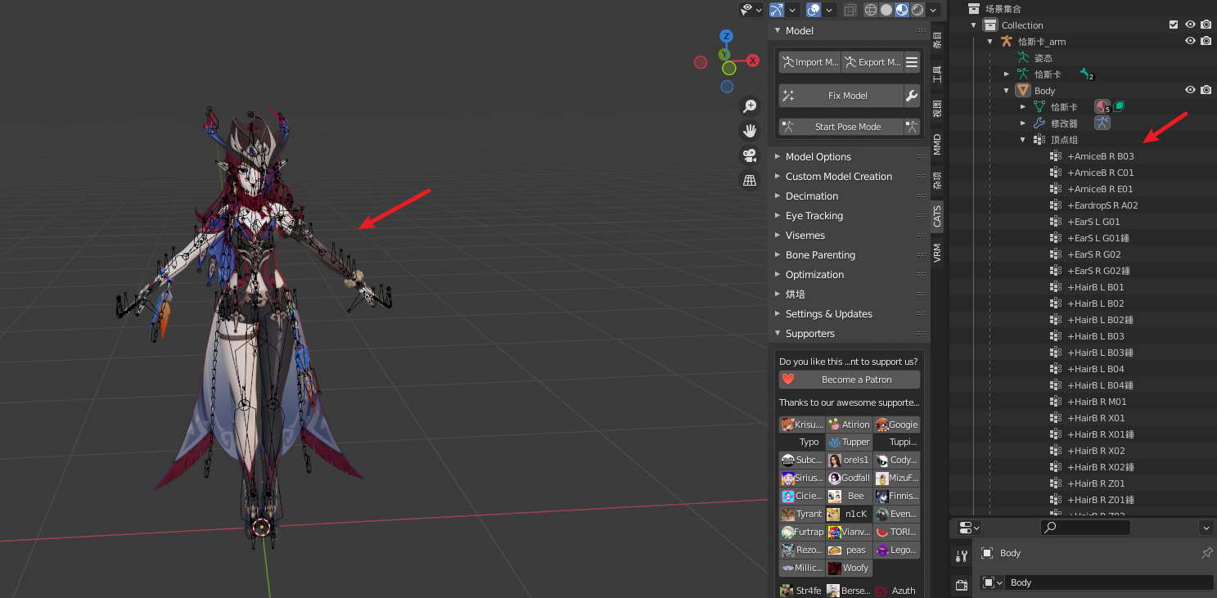Click the Body object name field
The image size is (1217, 598).
(x=1108, y=582)
